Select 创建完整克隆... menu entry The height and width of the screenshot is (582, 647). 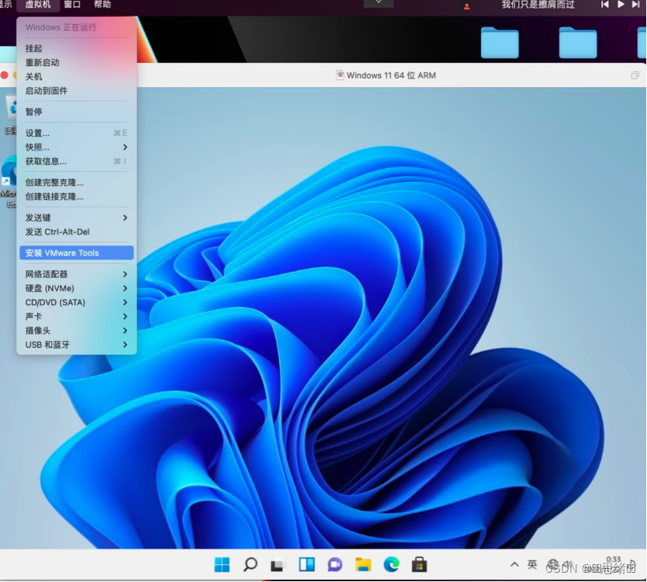(x=76, y=182)
